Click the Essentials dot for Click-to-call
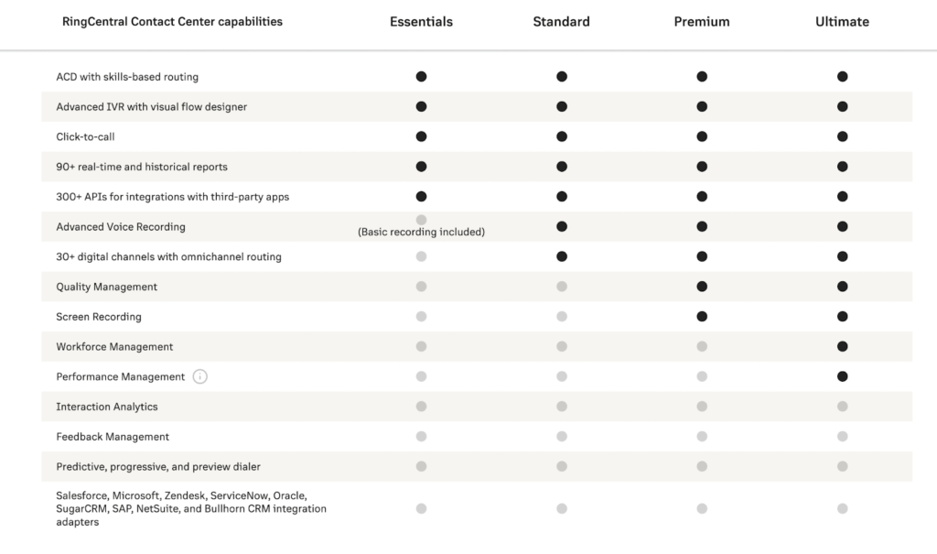This screenshot has height=554, width=937. [421, 136]
